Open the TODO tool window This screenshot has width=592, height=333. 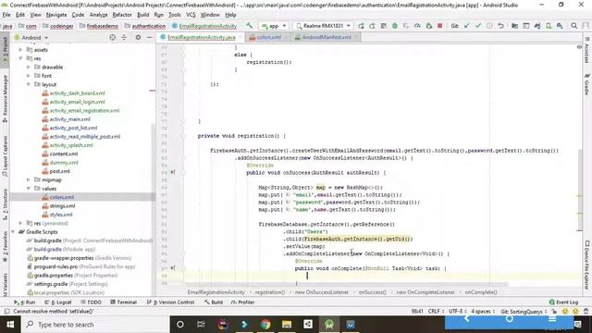click(x=91, y=302)
